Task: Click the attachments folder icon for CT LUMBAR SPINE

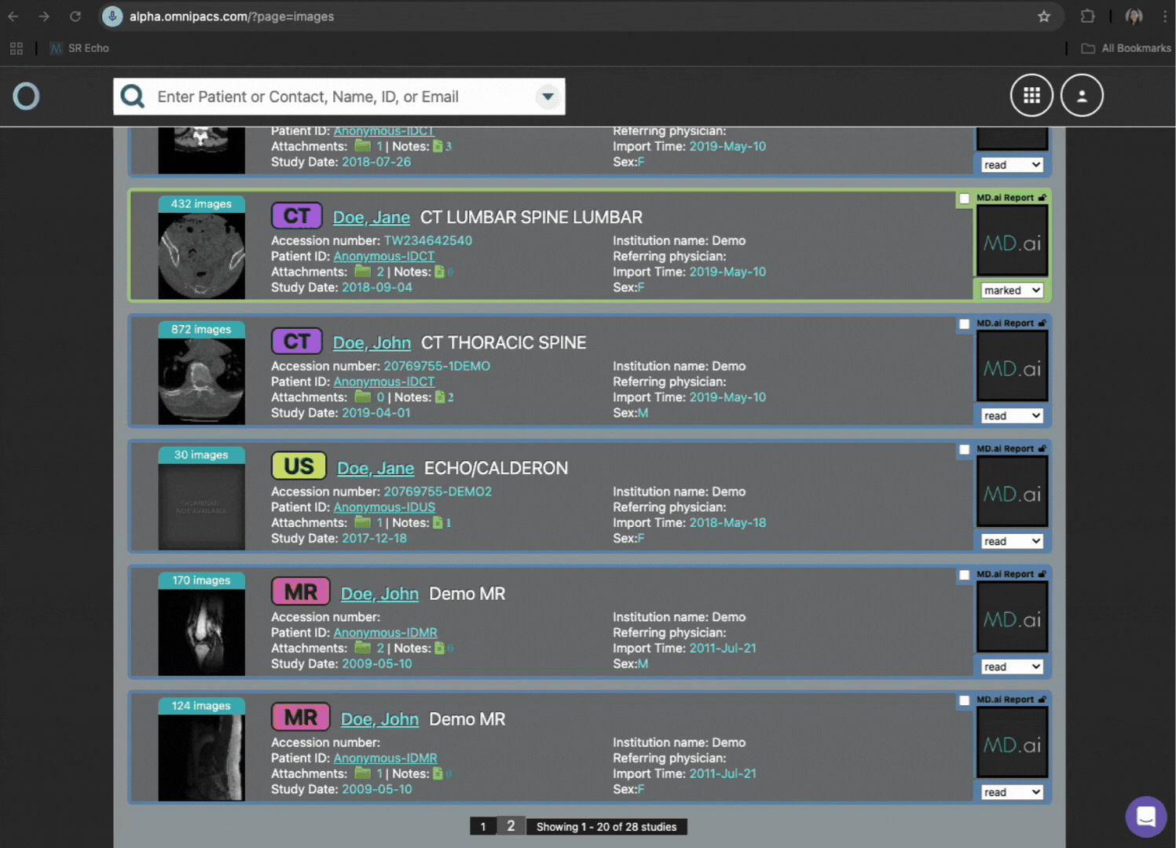Action: click(363, 271)
